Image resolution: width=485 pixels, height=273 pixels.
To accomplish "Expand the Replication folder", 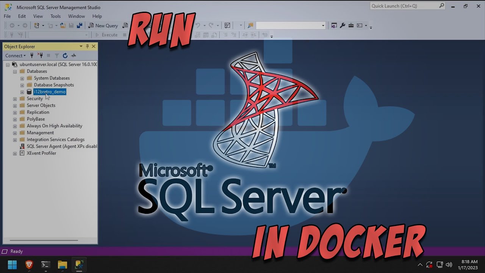I will point(15,112).
